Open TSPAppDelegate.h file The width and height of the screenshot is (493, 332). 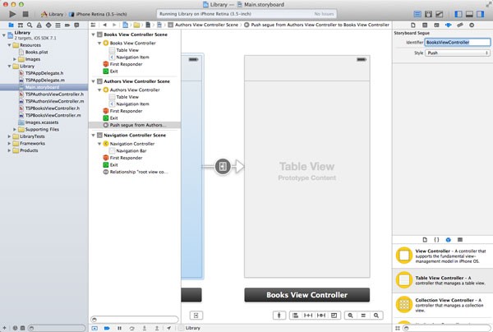pyautogui.click(x=44, y=73)
